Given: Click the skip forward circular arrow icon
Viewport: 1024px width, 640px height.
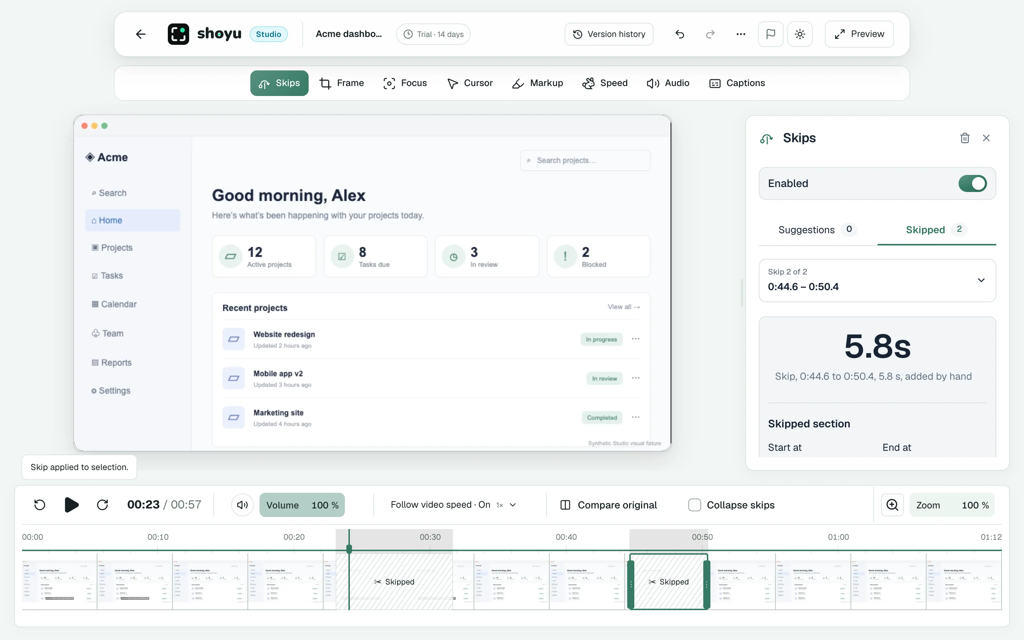Looking at the screenshot, I should (x=102, y=505).
